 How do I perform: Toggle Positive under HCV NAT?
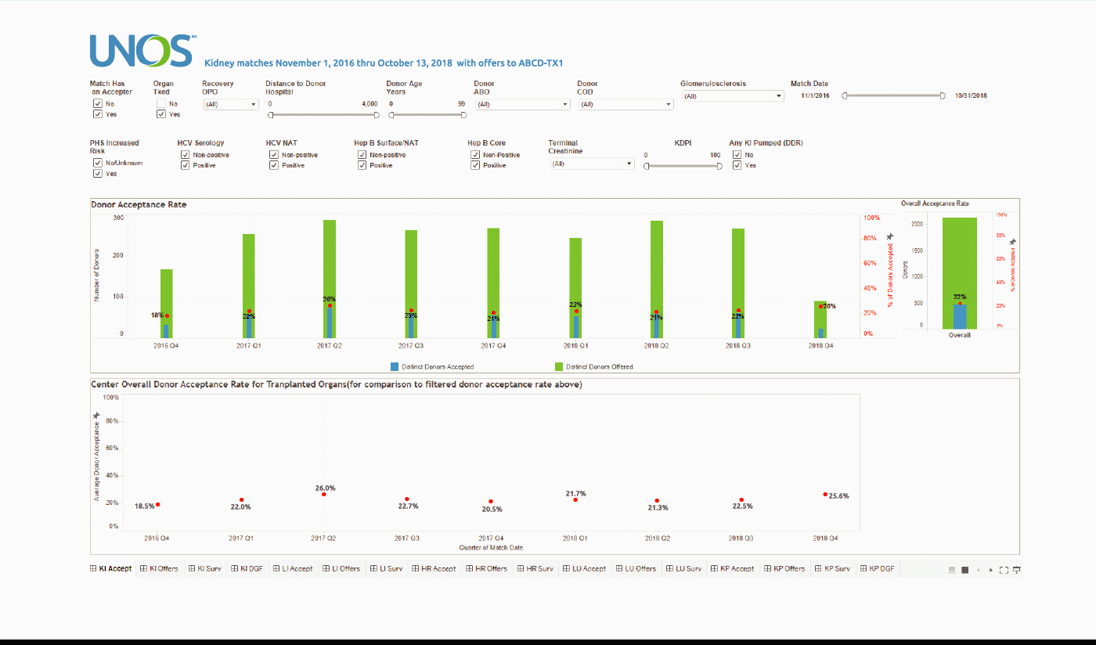274,165
